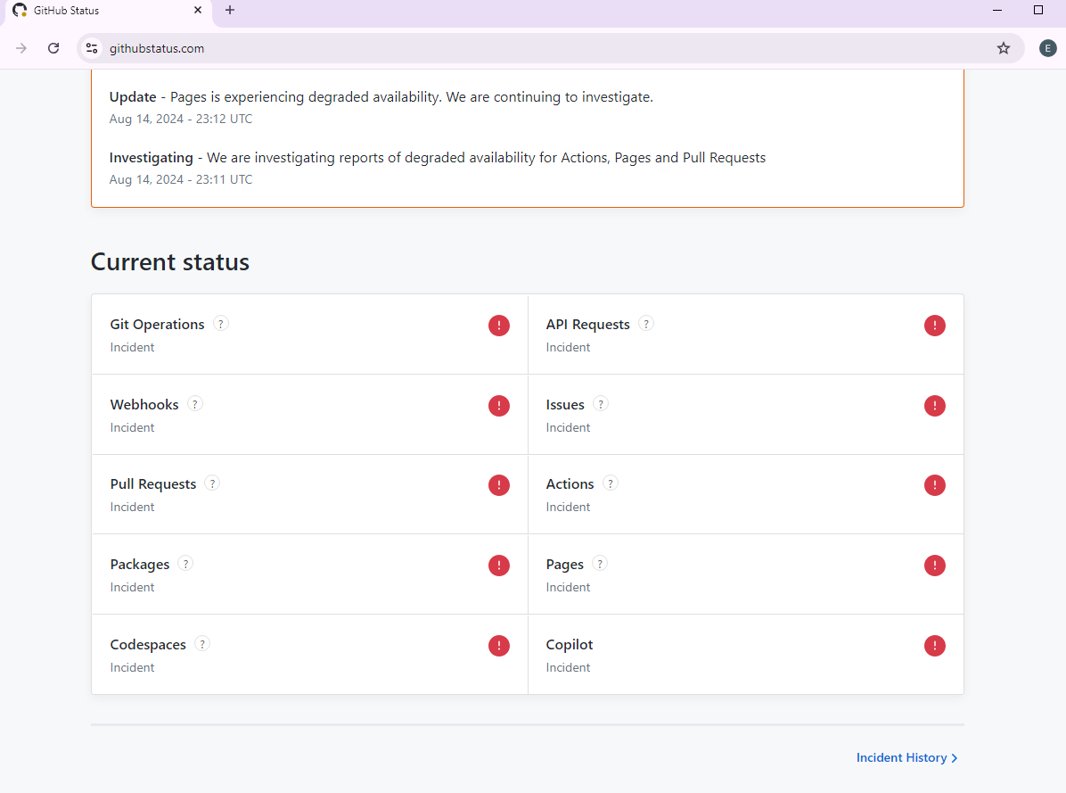Click the Packages component name
1066x793 pixels.
click(139, 565)
